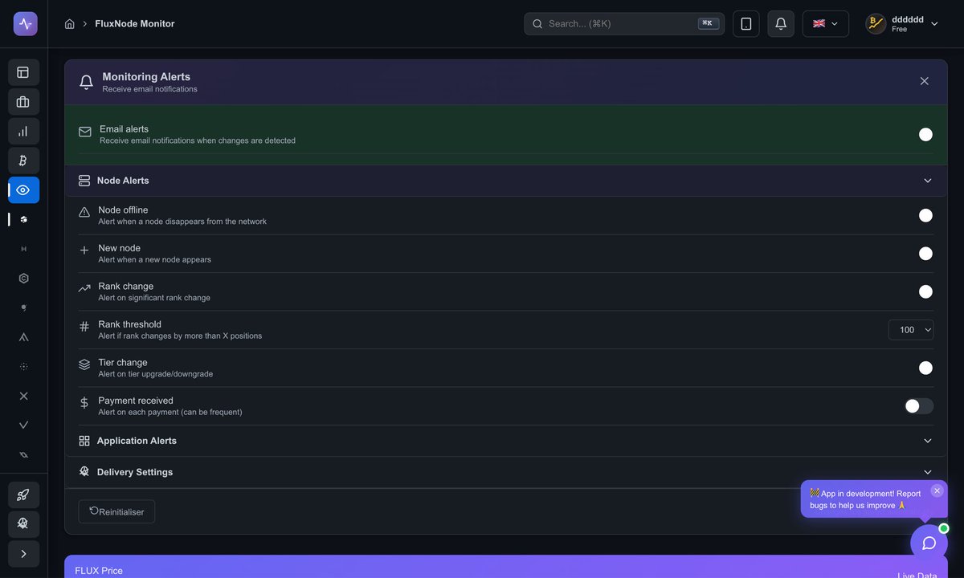Select the Flux cube coin sidebar icon

(x=23, y=219)
